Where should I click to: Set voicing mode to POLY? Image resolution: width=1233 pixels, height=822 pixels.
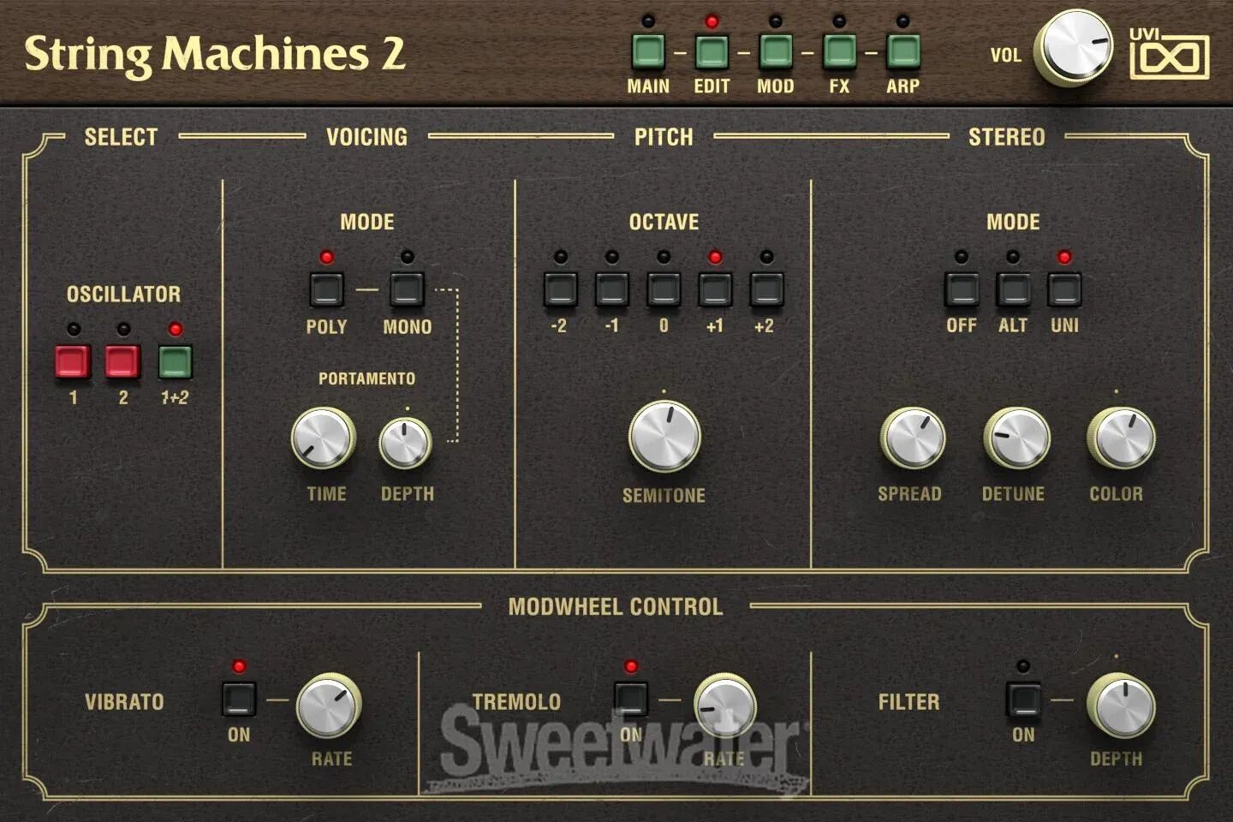(x=326, y=289)
